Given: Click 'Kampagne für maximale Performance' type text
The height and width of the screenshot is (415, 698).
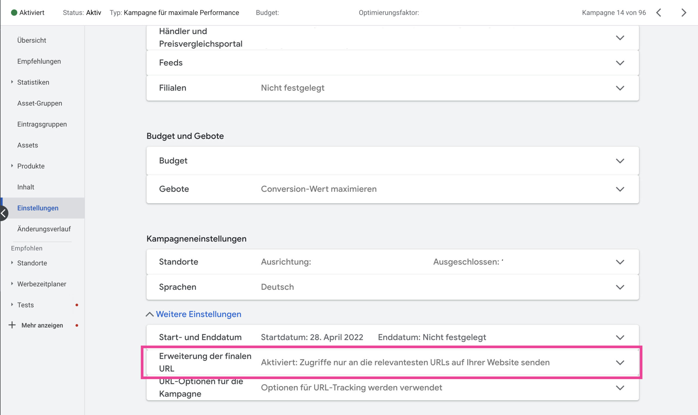Looking at the screenshot, I should point(181,13).
